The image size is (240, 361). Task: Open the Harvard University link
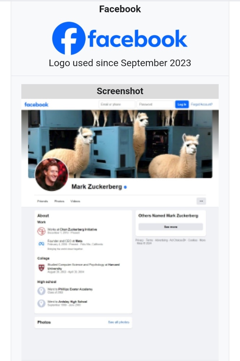(x=83, y=266)
